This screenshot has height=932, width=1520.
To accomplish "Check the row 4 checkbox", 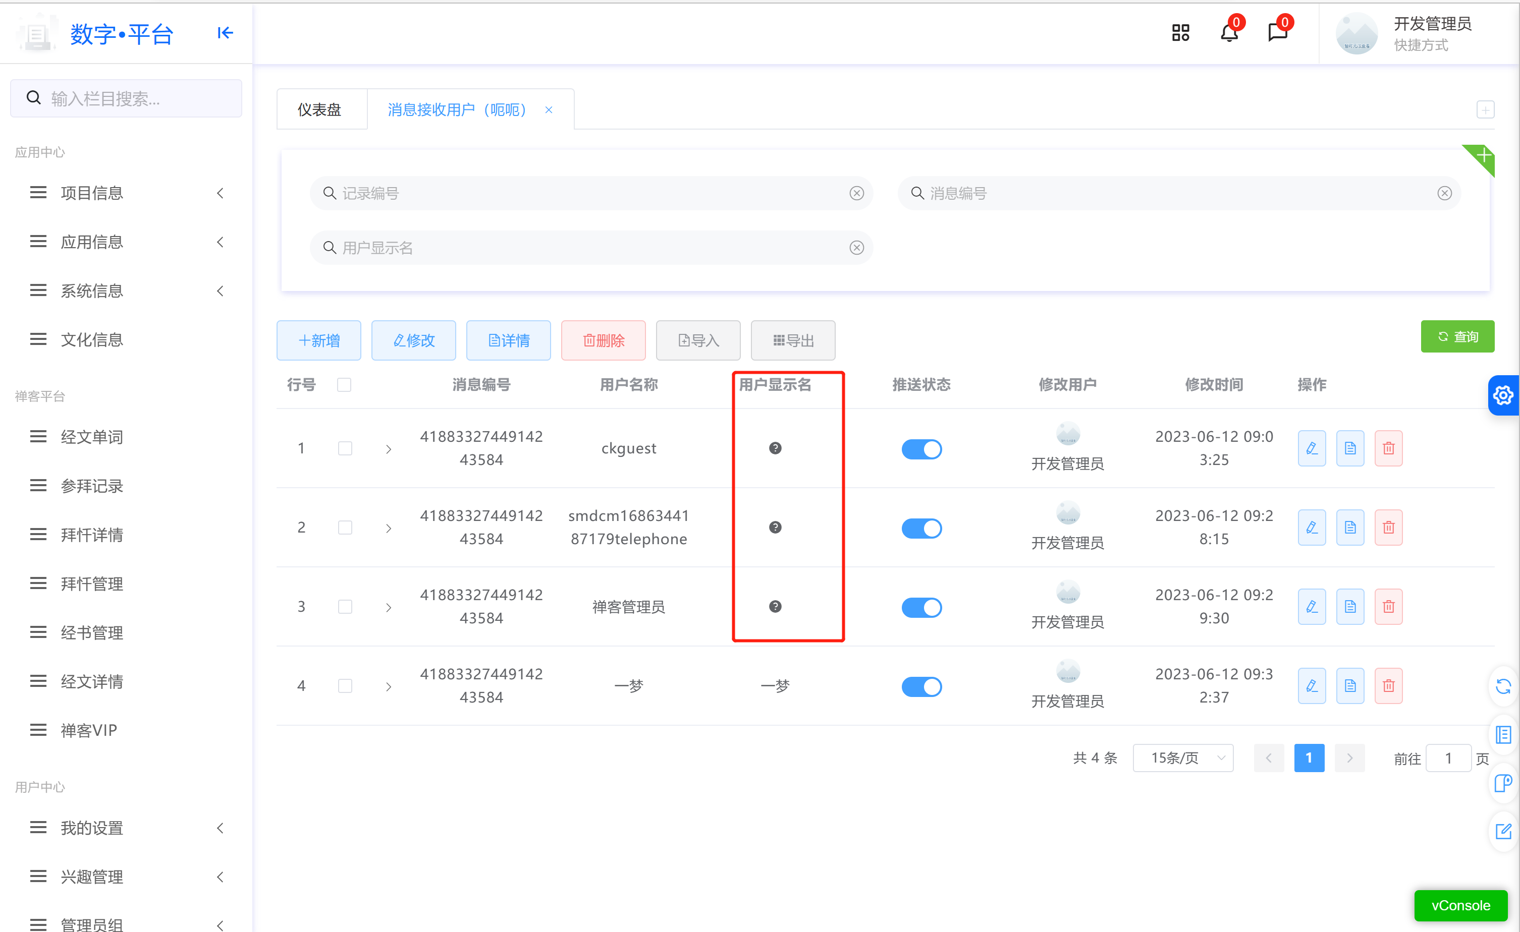I will [345, 686].
